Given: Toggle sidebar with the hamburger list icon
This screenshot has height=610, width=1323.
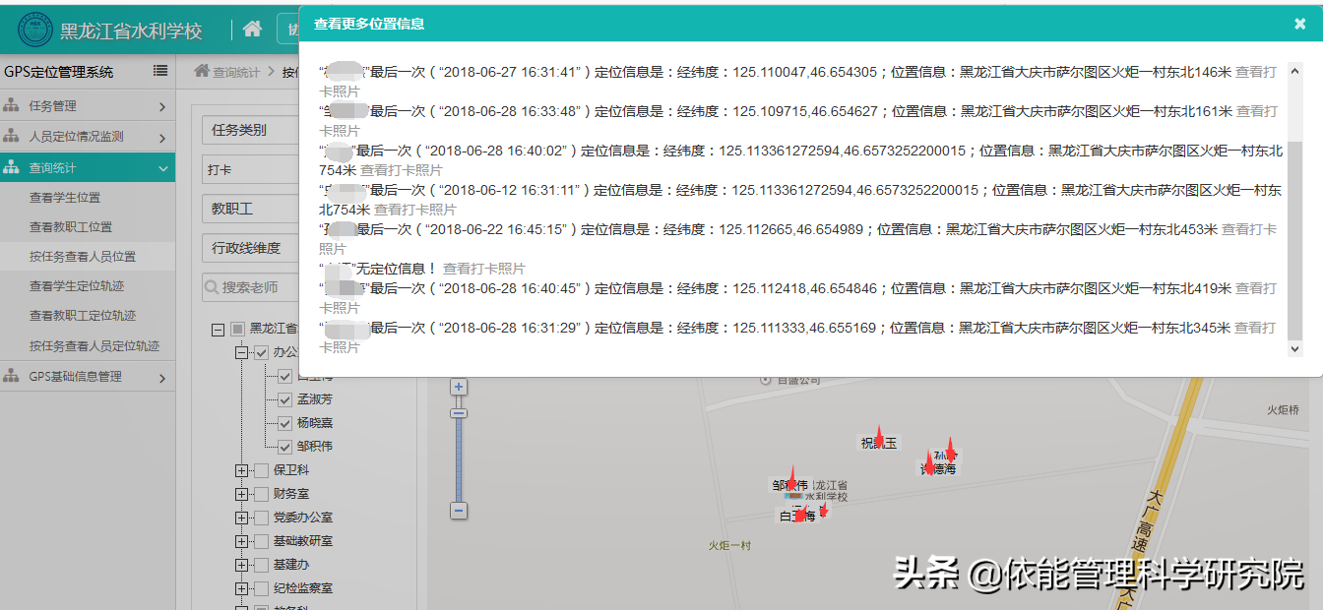Looking at the screenshot, I should (x=160, y=71).
